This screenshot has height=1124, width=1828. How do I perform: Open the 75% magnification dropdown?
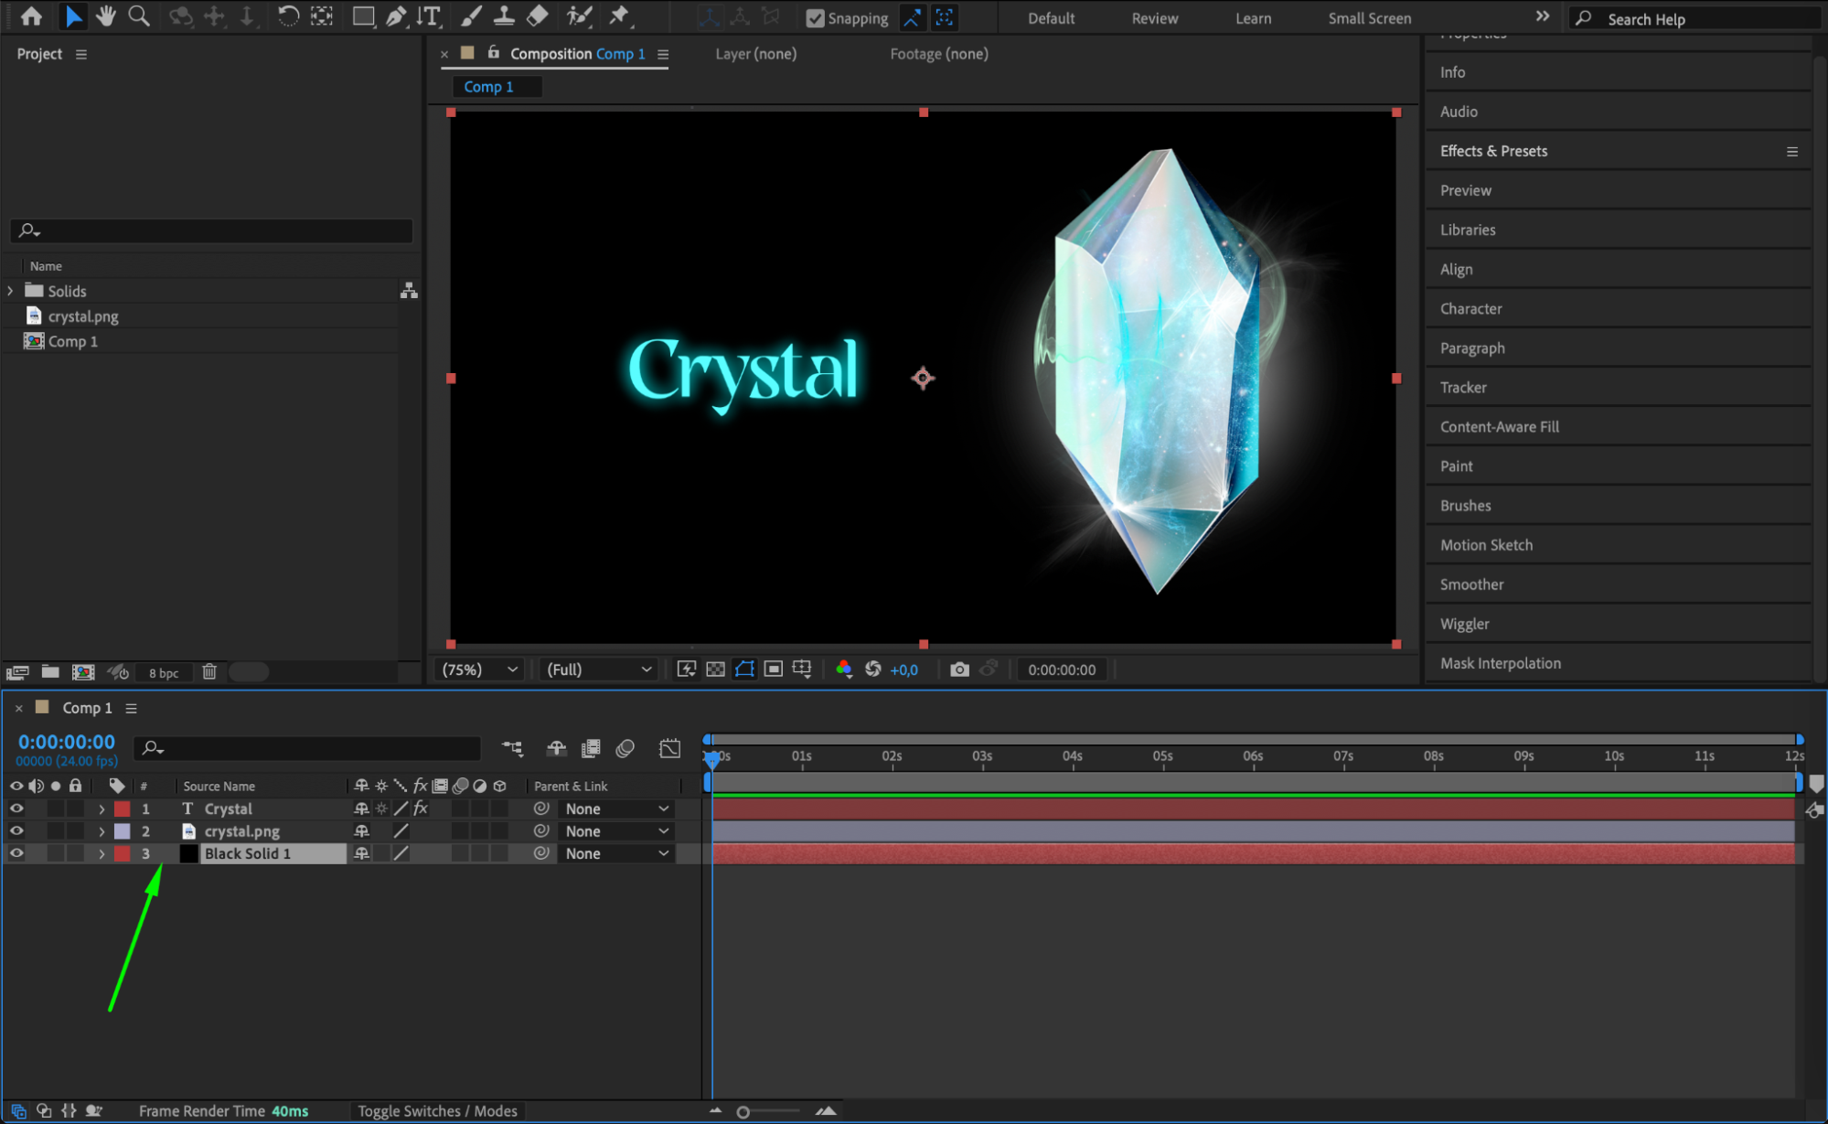click(x=480, y=669)
